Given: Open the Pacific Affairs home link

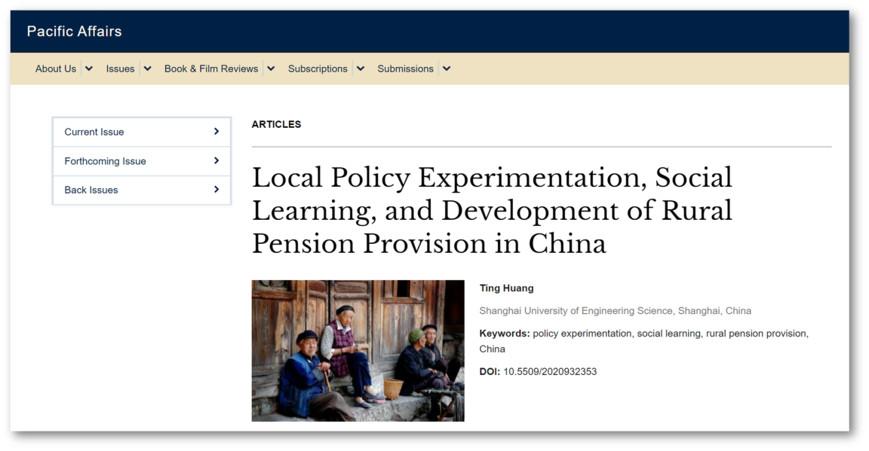Looking at the screenshot, I should 74,32.
